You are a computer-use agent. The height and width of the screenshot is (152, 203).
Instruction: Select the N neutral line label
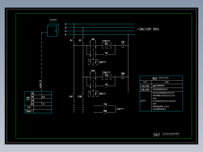pos(66,35)
